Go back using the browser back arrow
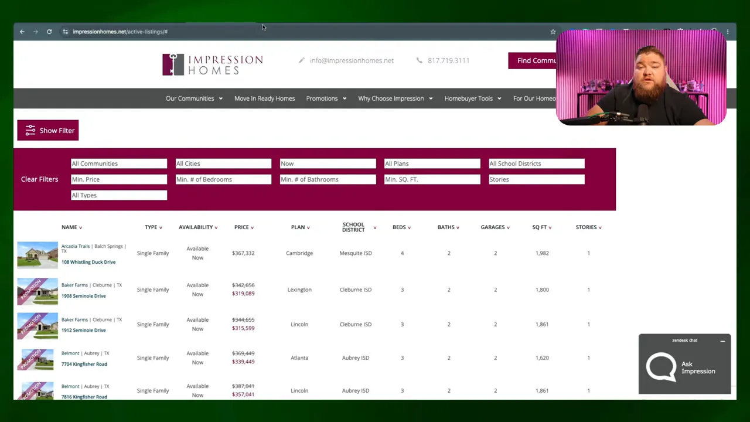Viewport: 750px width, 422px height. 22,32
